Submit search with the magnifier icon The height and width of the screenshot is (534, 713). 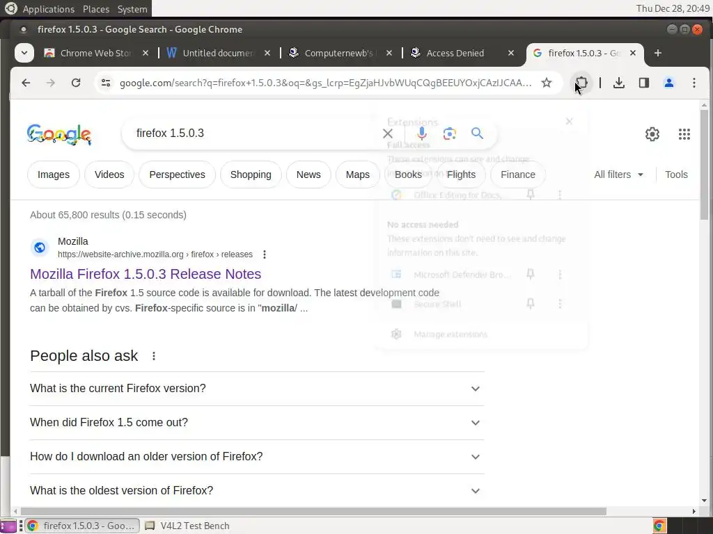tap(477, 133)
